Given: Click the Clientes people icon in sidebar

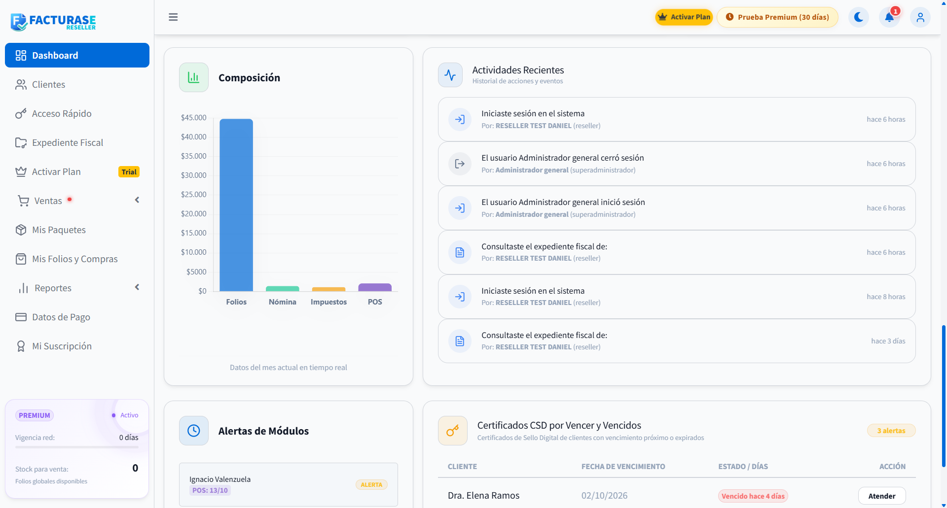Looking at the screenshot, I should (21, 85).
